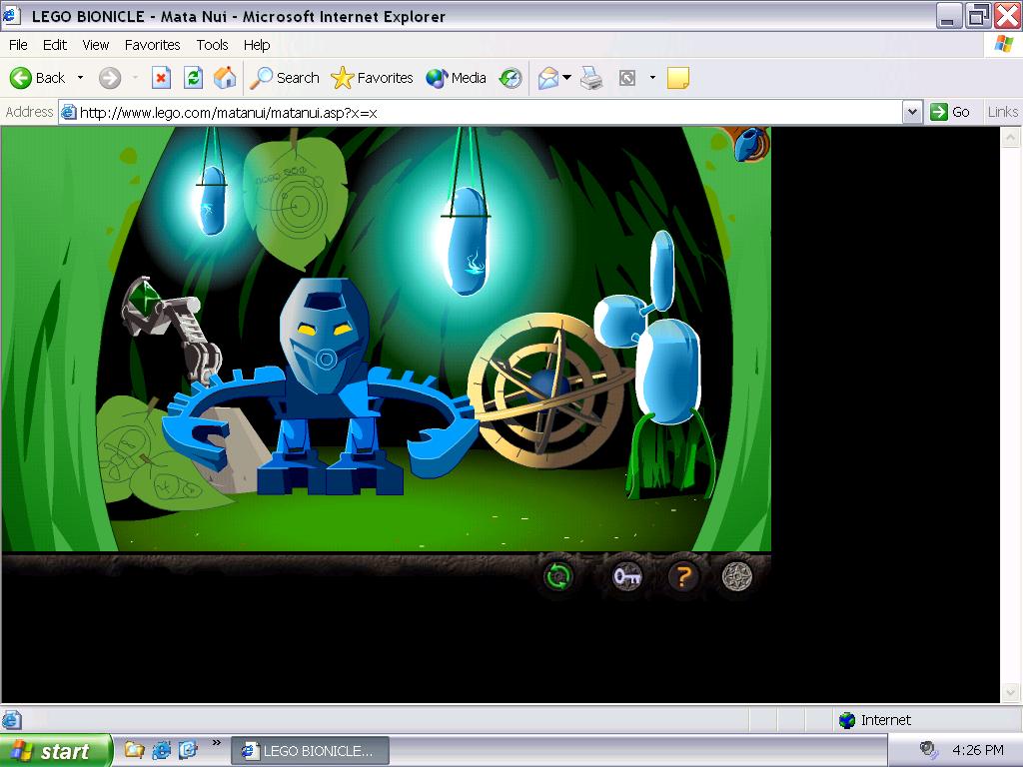
Task: Toggle the Favorites panel in the toolbar
Action: click(x=372, y=78)
